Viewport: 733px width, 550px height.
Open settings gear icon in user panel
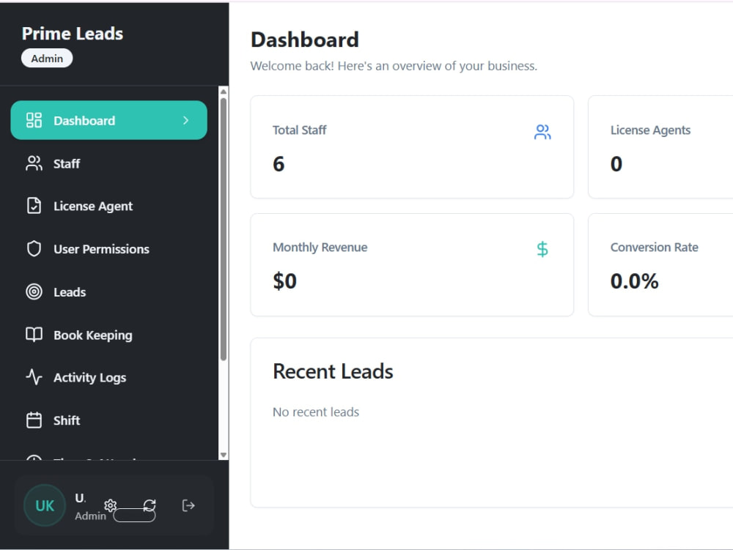111,505
